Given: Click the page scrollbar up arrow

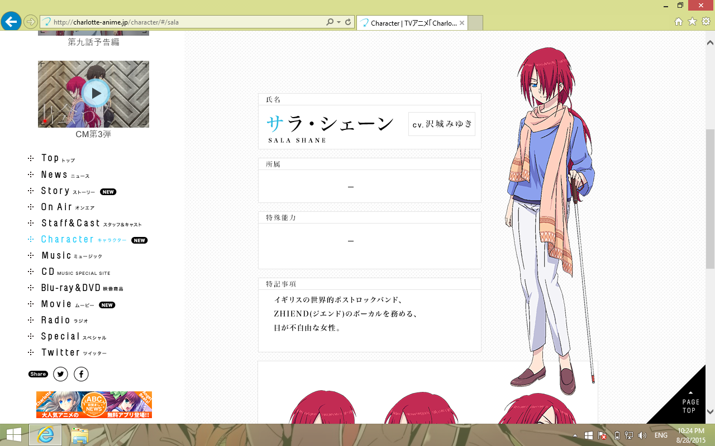Looking at the screenshot, I should pyautogui.click(x=710, y=43).
